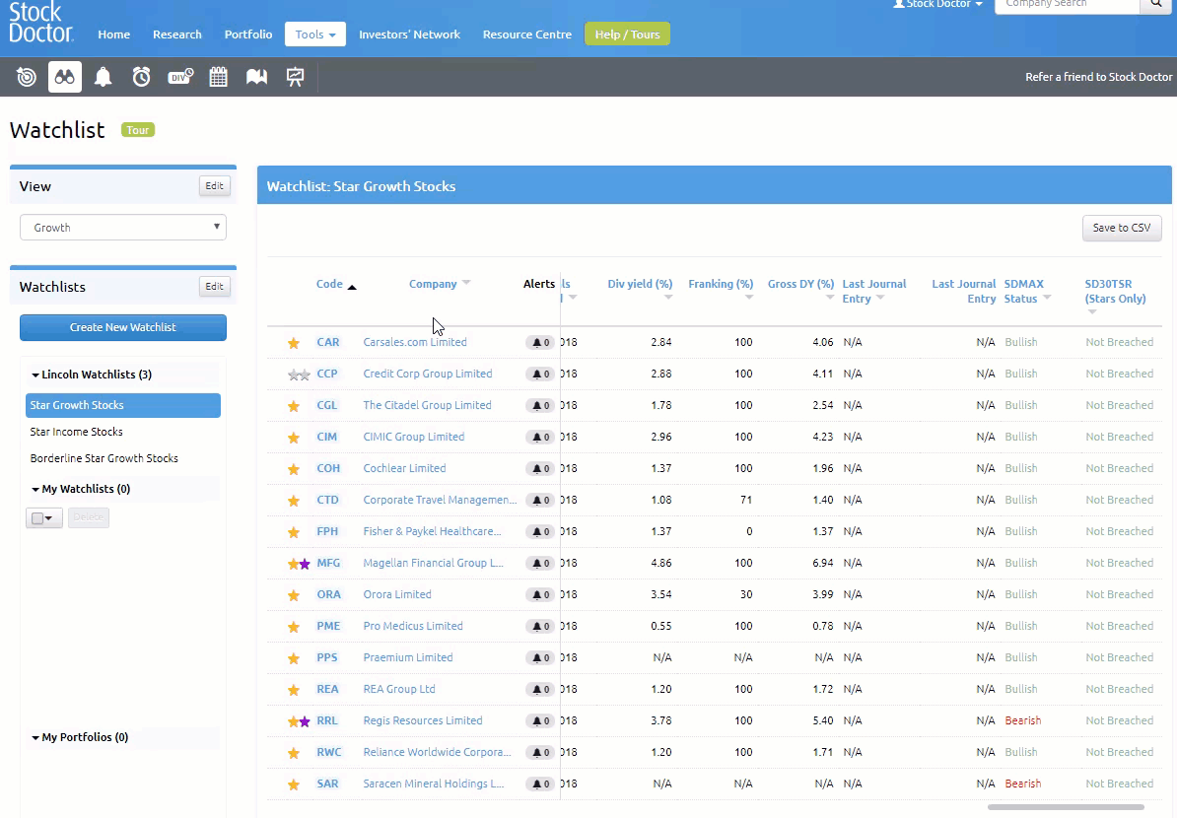
Task: Select Borderline Star Growth Stocks watchlist
Action: pyautogui.click(x=104, y=457)
